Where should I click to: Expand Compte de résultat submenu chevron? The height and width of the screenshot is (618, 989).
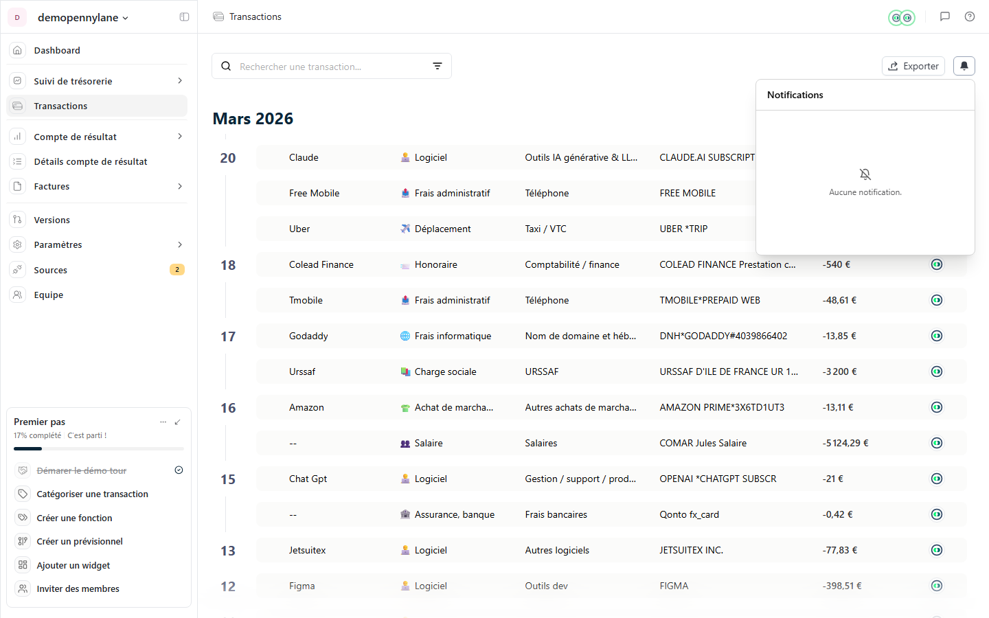pos(180,137)
